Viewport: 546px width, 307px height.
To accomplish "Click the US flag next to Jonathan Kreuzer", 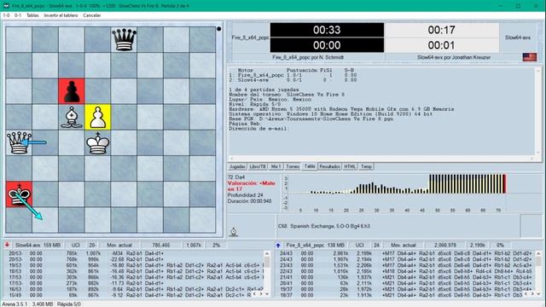I will pos(529,57).
